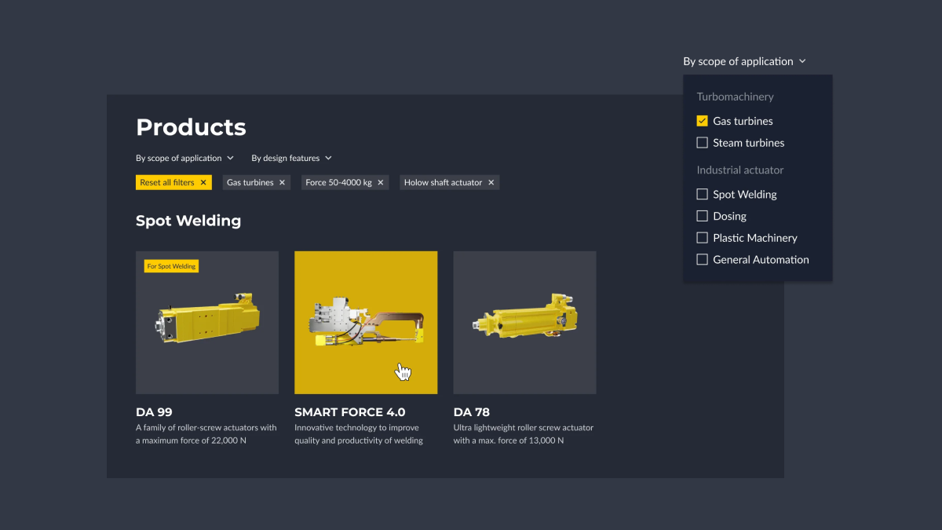Click the DA 99 product title

coord(154,411)
